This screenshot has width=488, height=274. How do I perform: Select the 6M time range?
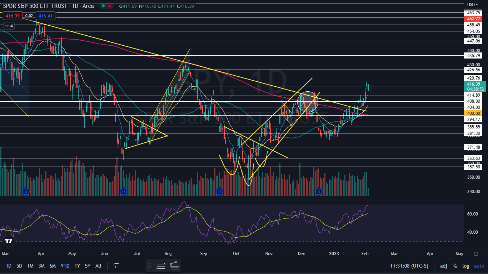tap(53, 266)
